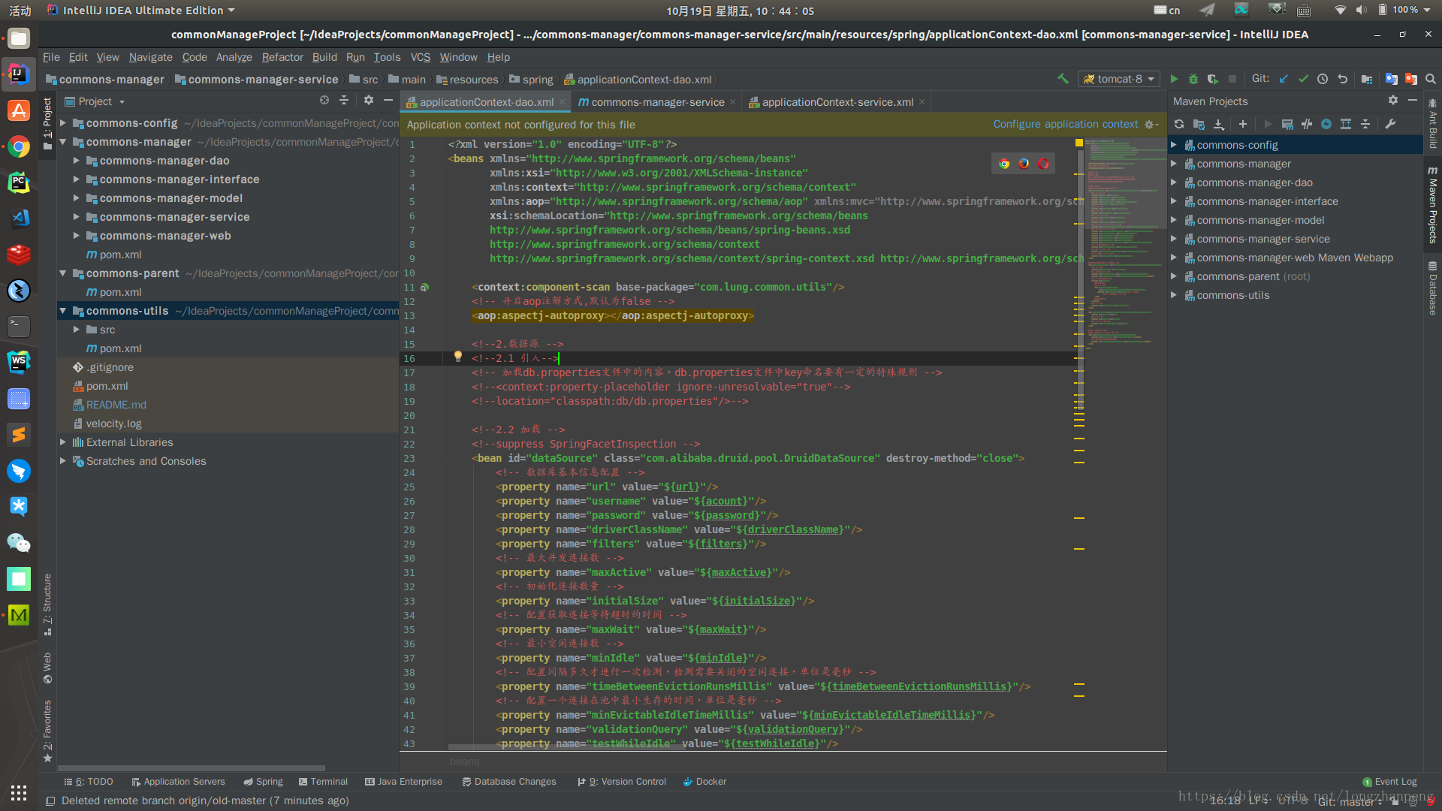Image resolution: width=1442 pixels, height=811 pixels.
Task: Open Chrome from the Ubuntu dock
Action: [19, 147]
